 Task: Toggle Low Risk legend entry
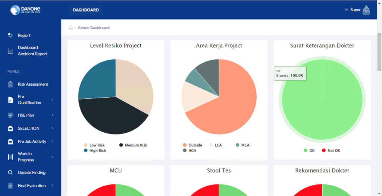94,145
